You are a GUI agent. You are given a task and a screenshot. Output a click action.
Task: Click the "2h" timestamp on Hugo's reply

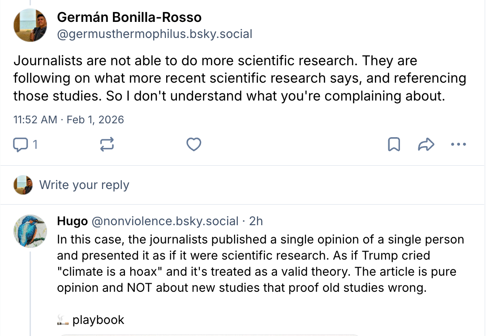[256, 221]
